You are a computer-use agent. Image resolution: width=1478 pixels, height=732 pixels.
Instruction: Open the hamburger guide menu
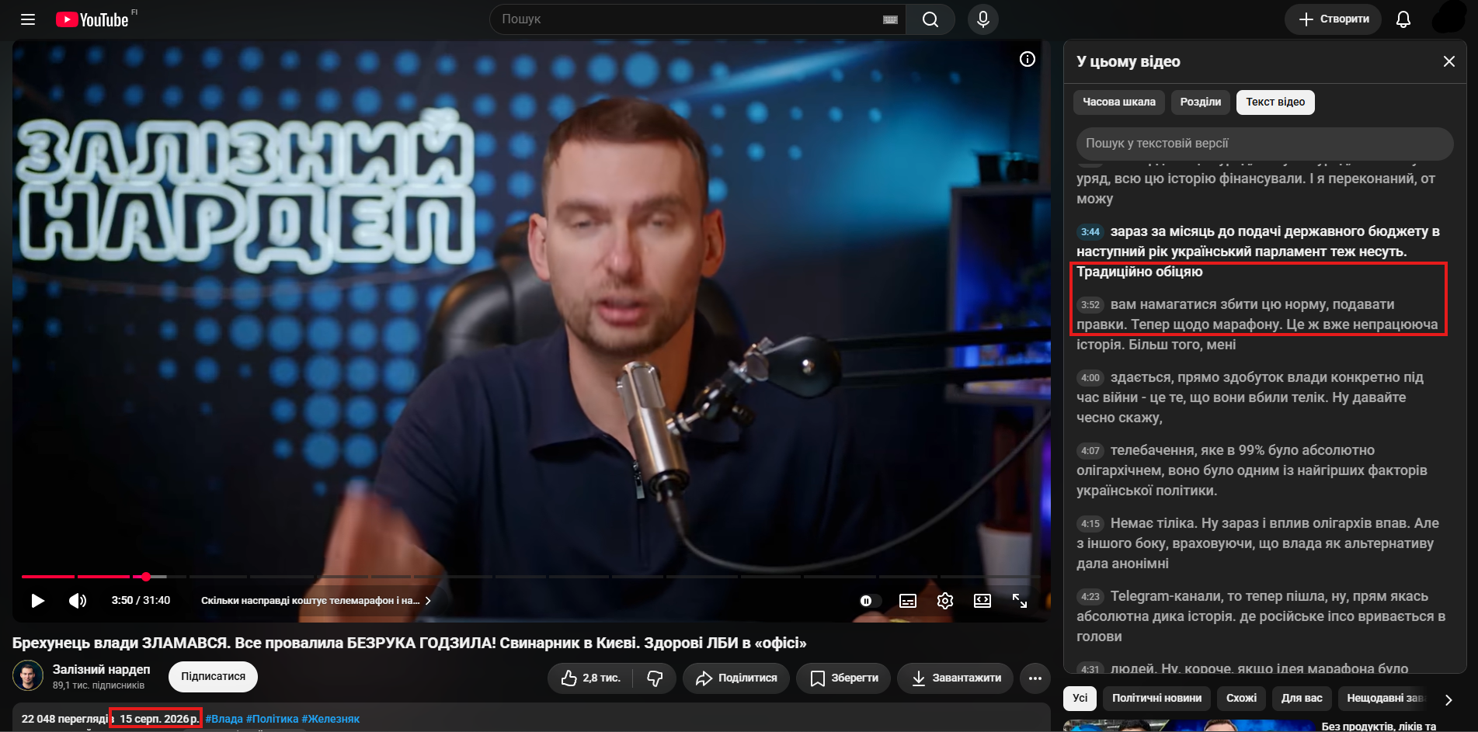point(28,19)
